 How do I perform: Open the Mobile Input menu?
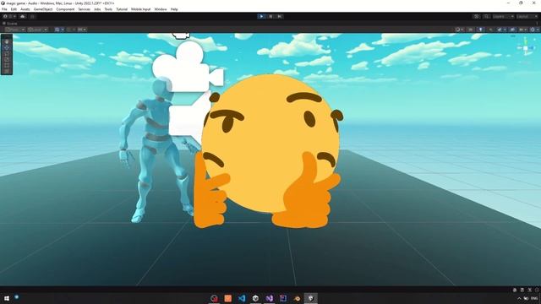pos(141,9)
